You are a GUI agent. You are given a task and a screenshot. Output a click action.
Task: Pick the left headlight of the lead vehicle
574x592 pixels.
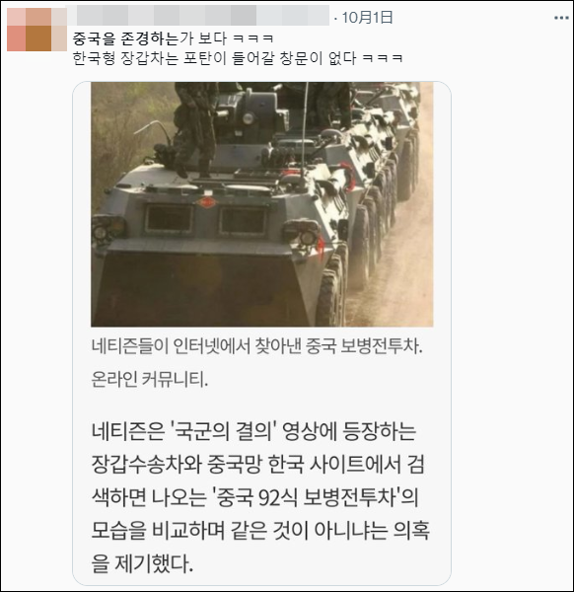pos(103,229)
